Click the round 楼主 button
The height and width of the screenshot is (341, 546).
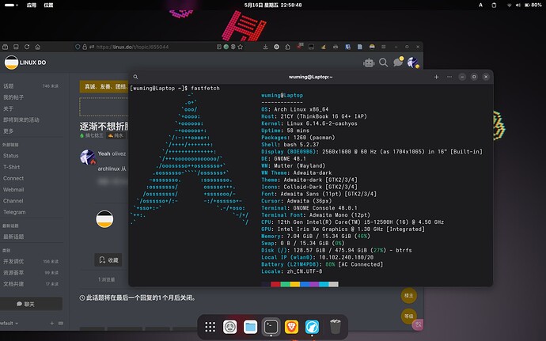click(408, 295)
